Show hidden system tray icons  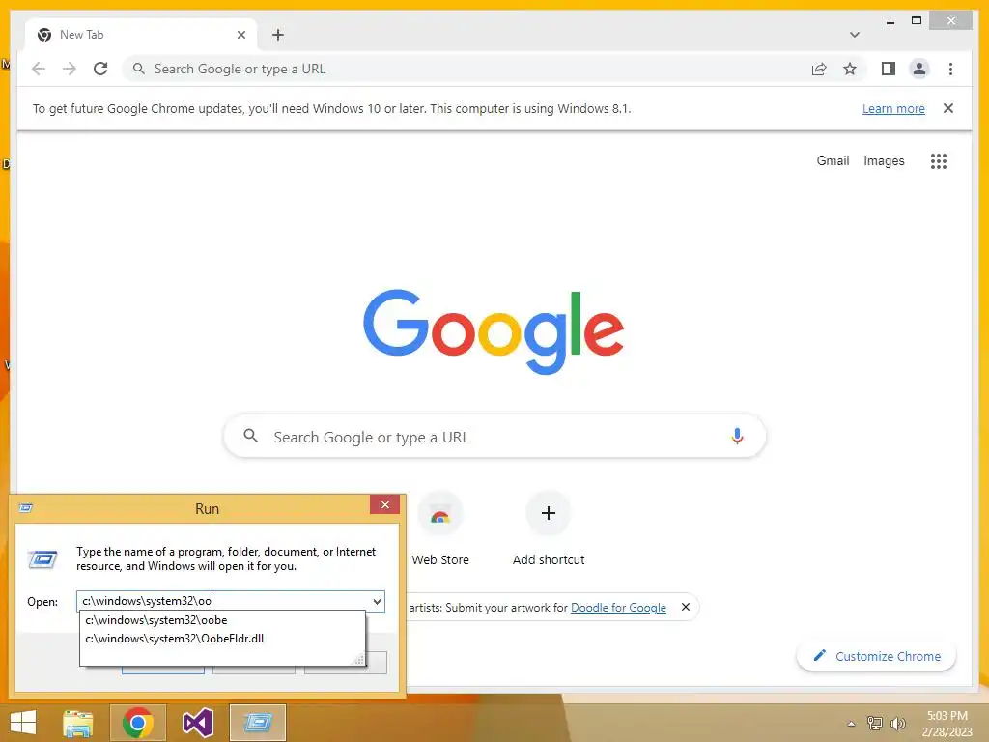(851, 724)
